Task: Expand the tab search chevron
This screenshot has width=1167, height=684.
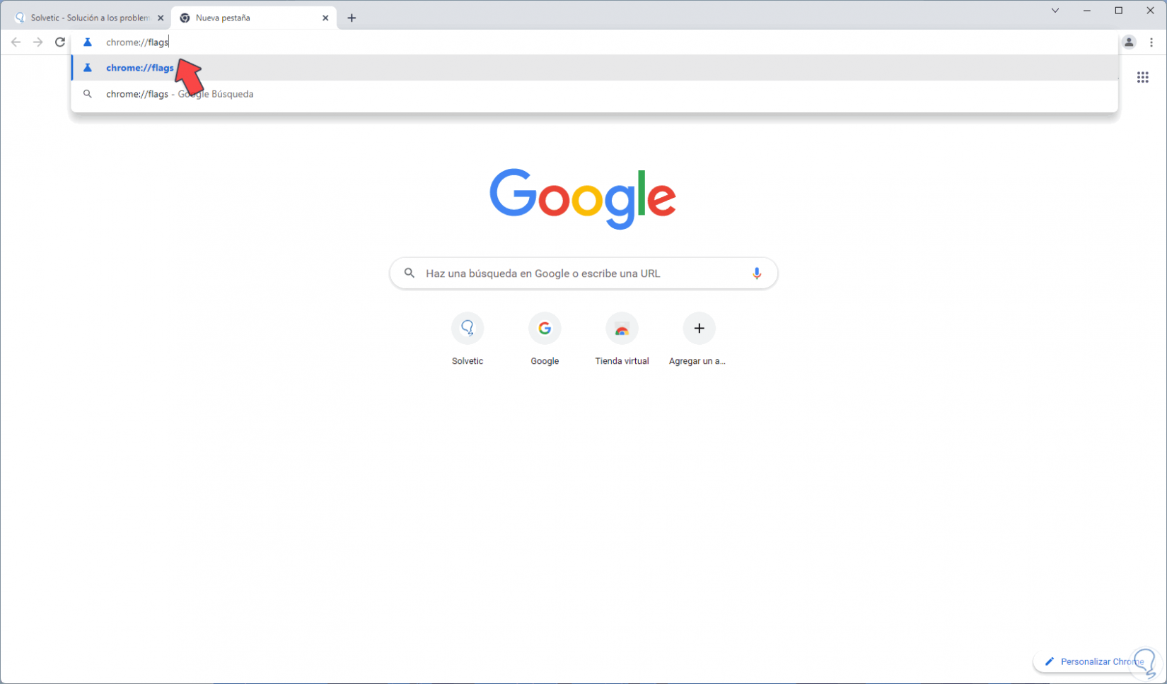Action: tap(1055, 11)
